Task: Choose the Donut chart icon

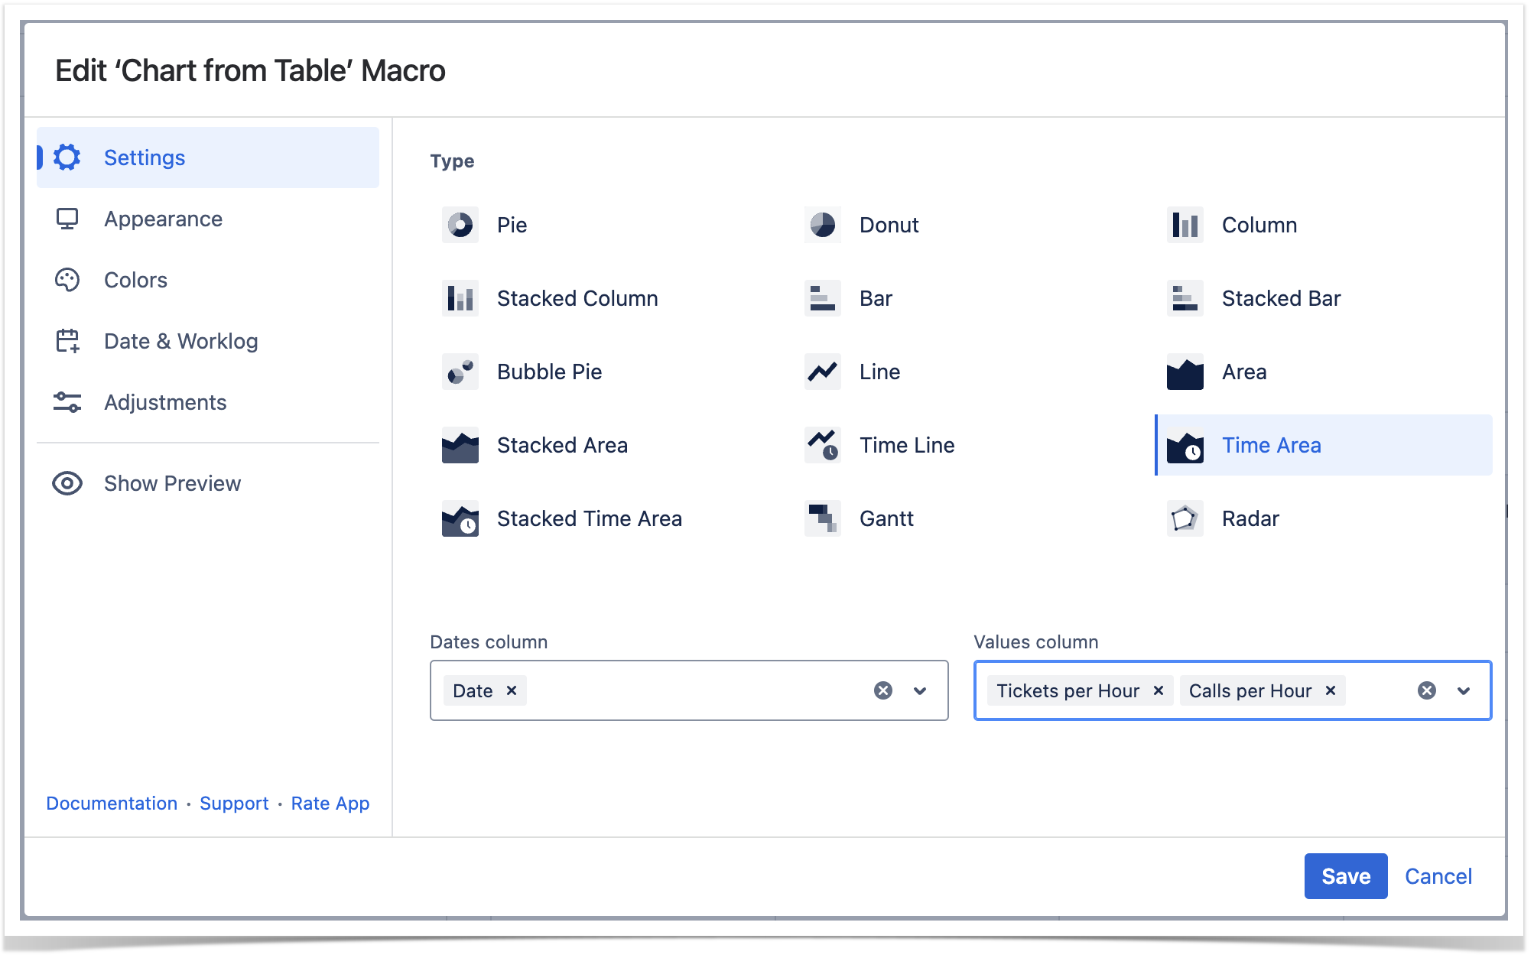Action: click(x=822, y=225)
